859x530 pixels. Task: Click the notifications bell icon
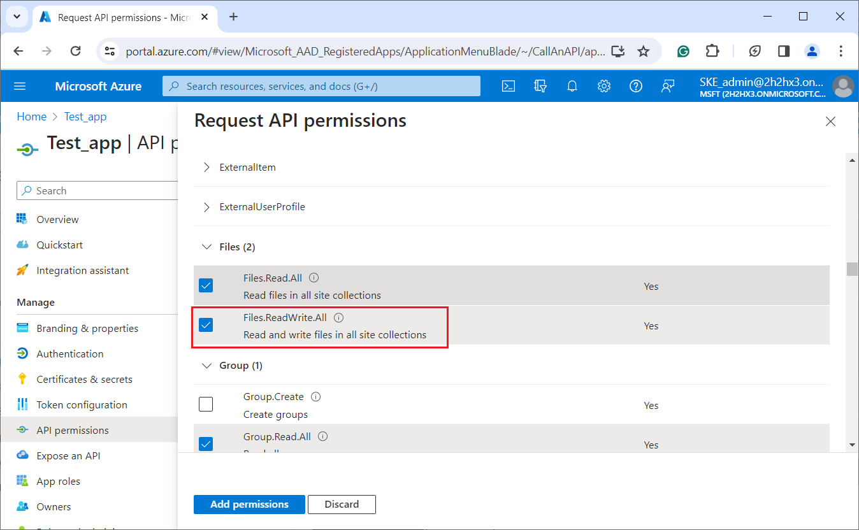pyautogui.click(x=572, y=86)
